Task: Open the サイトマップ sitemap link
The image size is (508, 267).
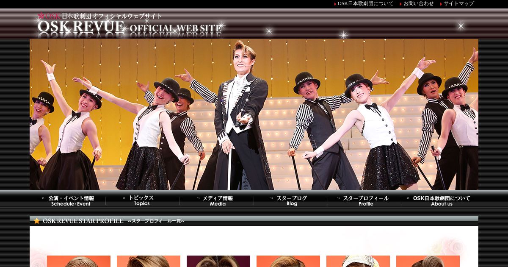Action: click(x=458, y=3)
